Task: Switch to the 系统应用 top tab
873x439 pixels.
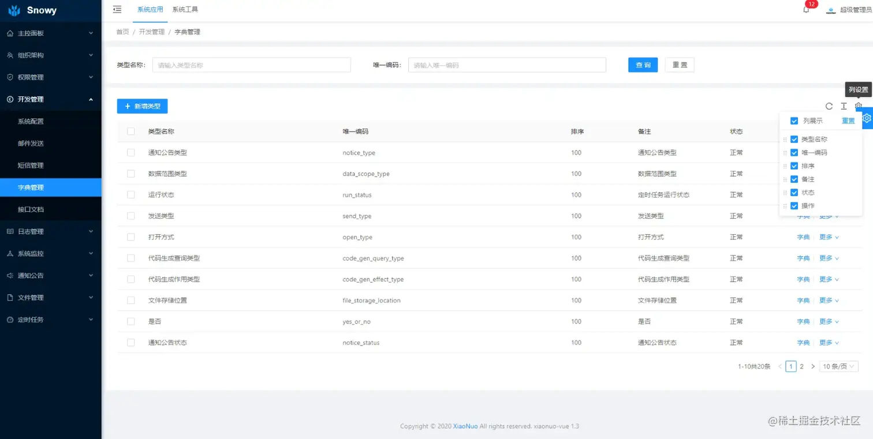Action: click(150, 9)
